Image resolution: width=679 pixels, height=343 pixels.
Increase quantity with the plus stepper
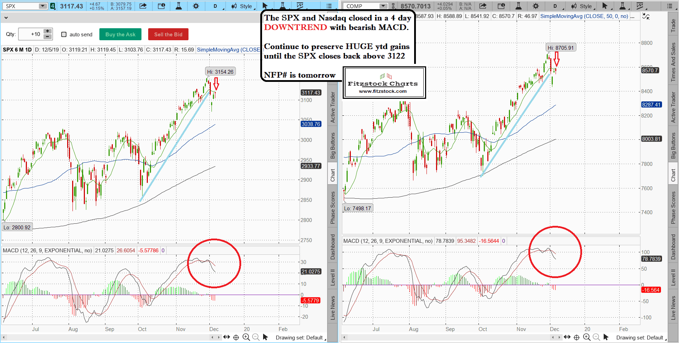pyautogui.click(x=47, y=31)
